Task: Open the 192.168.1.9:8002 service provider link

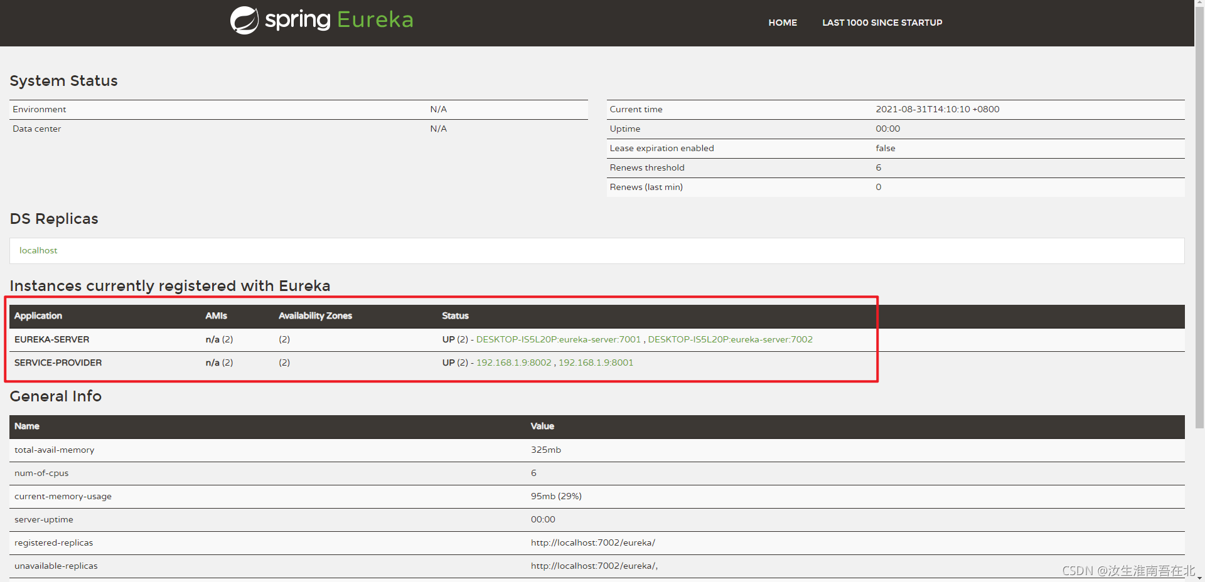Action: click(513, 362)
